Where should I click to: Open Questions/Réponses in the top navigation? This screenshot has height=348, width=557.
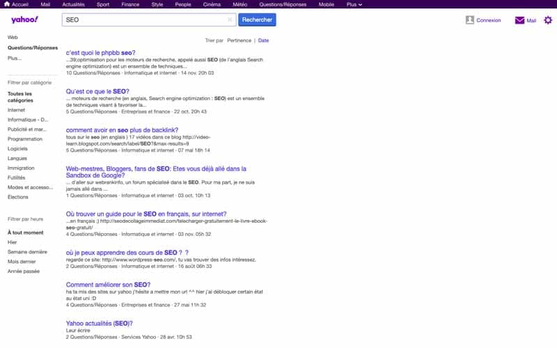(283, 4)
